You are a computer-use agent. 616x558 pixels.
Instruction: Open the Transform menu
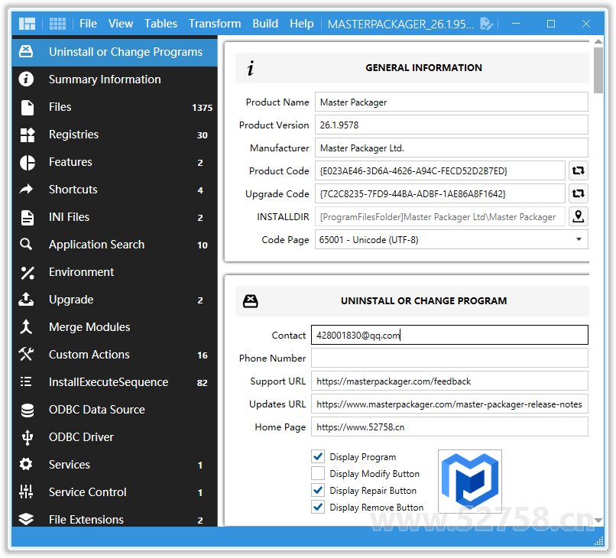215,24
